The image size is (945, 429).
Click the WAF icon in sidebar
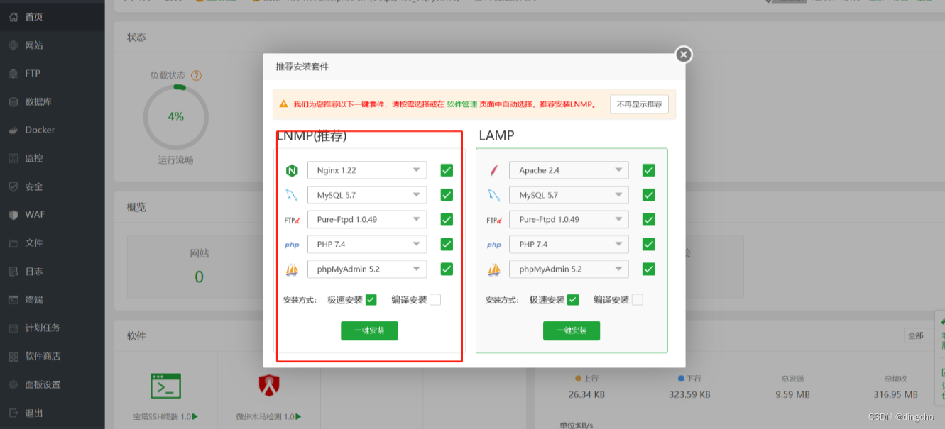13,214
